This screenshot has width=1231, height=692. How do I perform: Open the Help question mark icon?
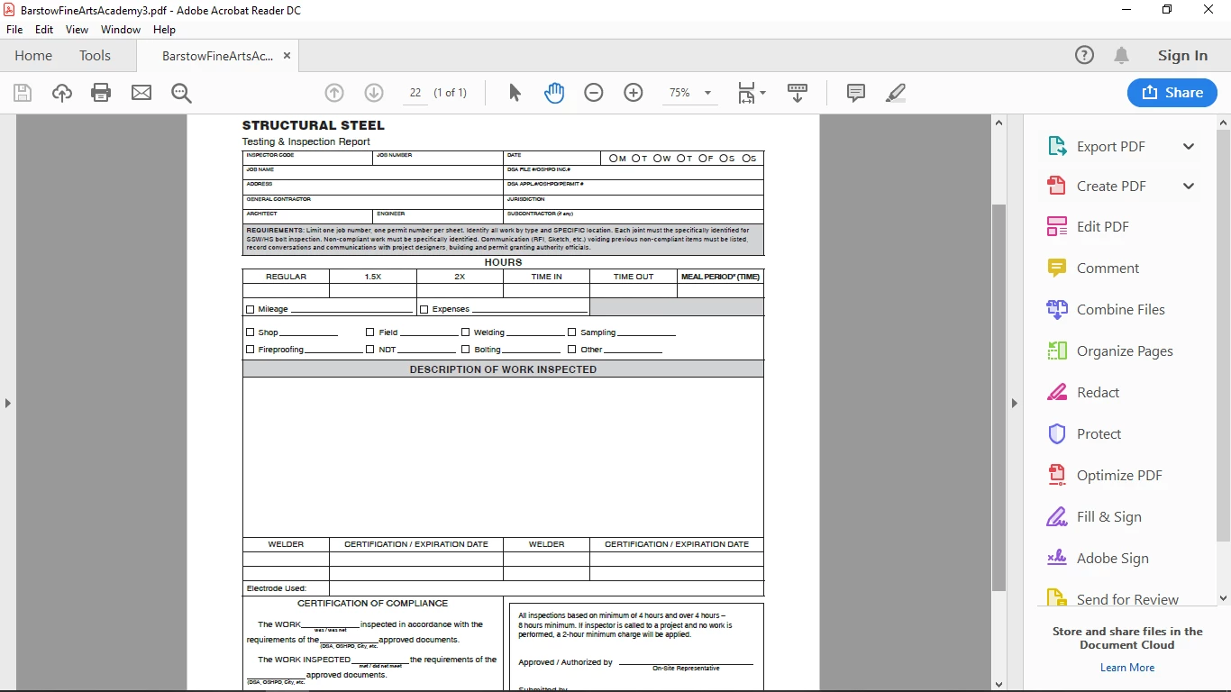pyautogui.click(x=1084, y=56)
